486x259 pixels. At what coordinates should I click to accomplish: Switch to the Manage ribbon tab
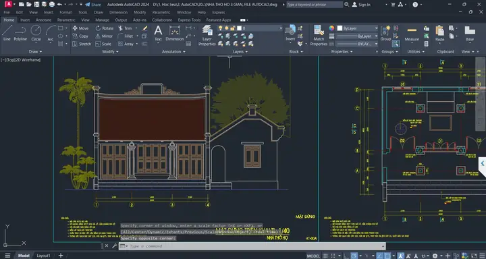(x=103, y=20)
